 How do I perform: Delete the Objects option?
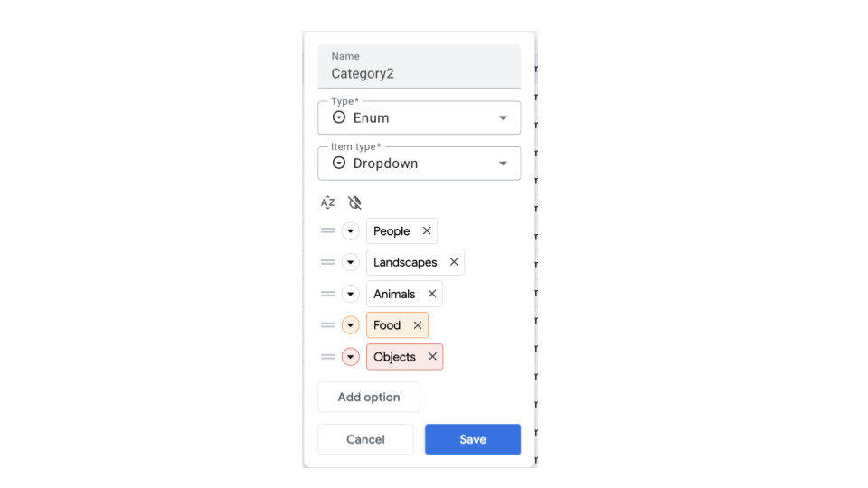[432, 357]
